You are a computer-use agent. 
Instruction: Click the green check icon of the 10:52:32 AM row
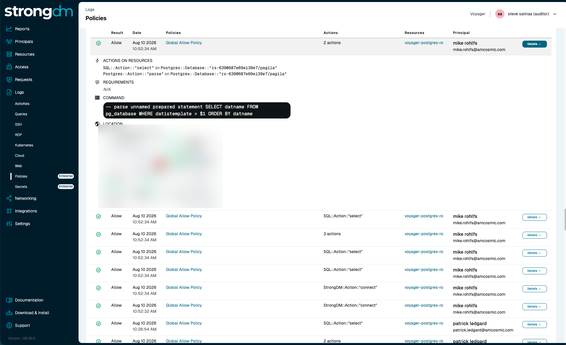tap(98, 306)
